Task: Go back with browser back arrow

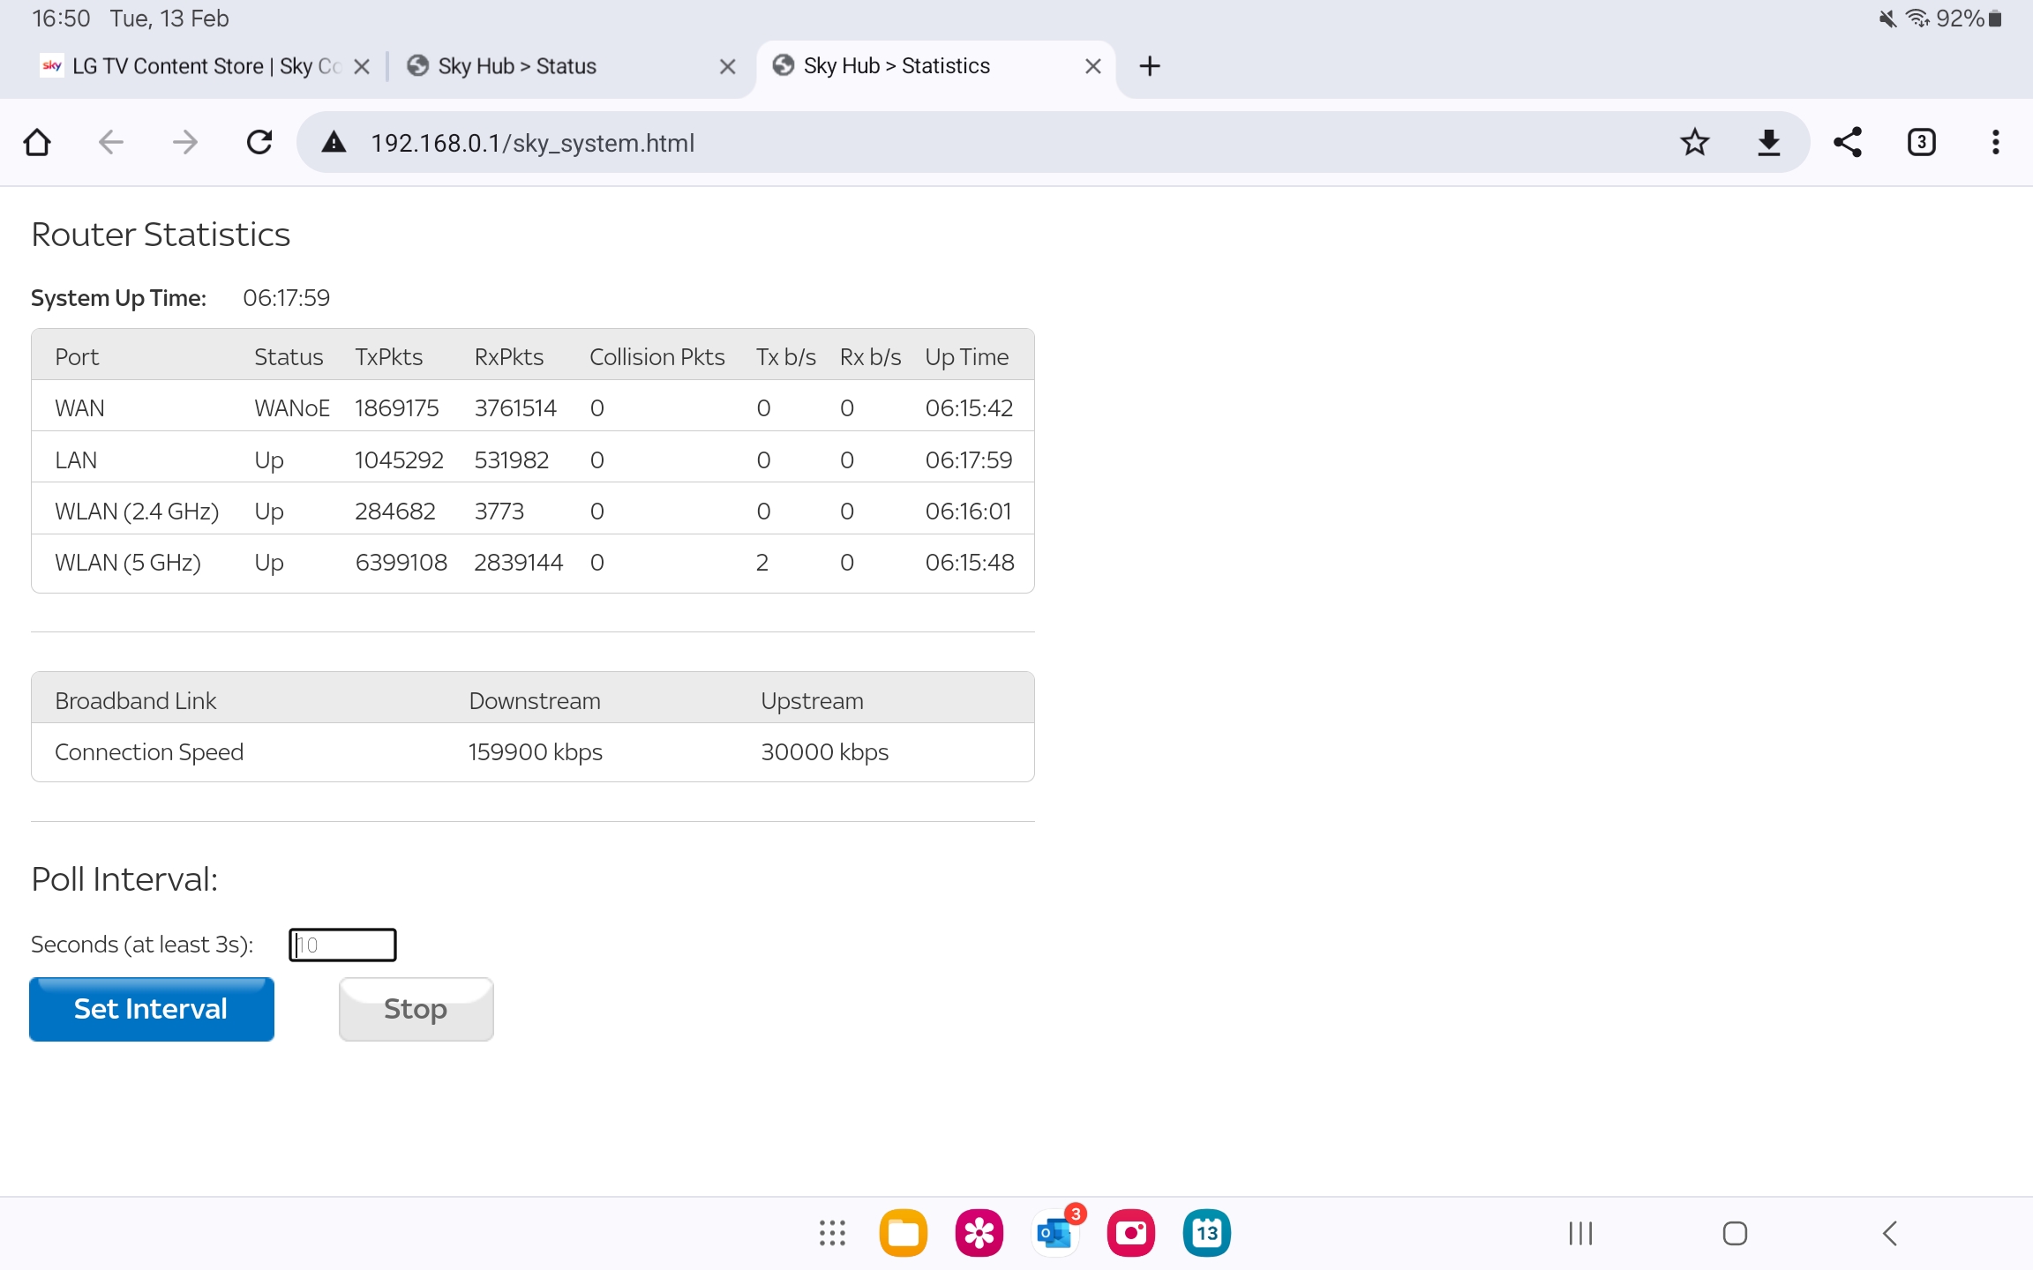Action: pyautogui.click(x=111, y=142)
